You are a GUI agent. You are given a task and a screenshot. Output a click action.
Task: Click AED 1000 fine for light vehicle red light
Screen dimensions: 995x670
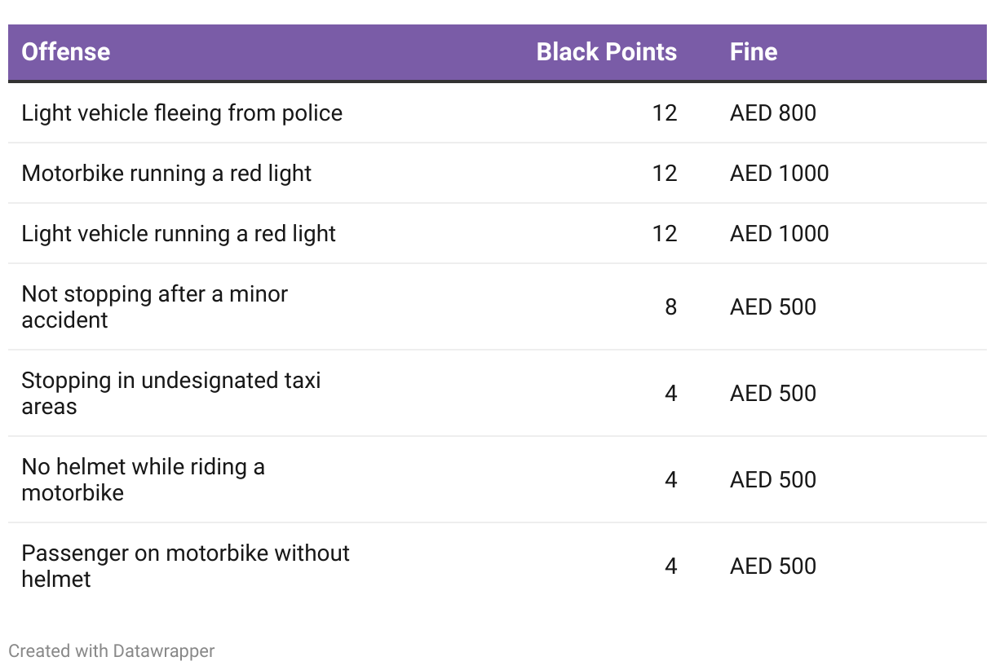pos(779,233)
